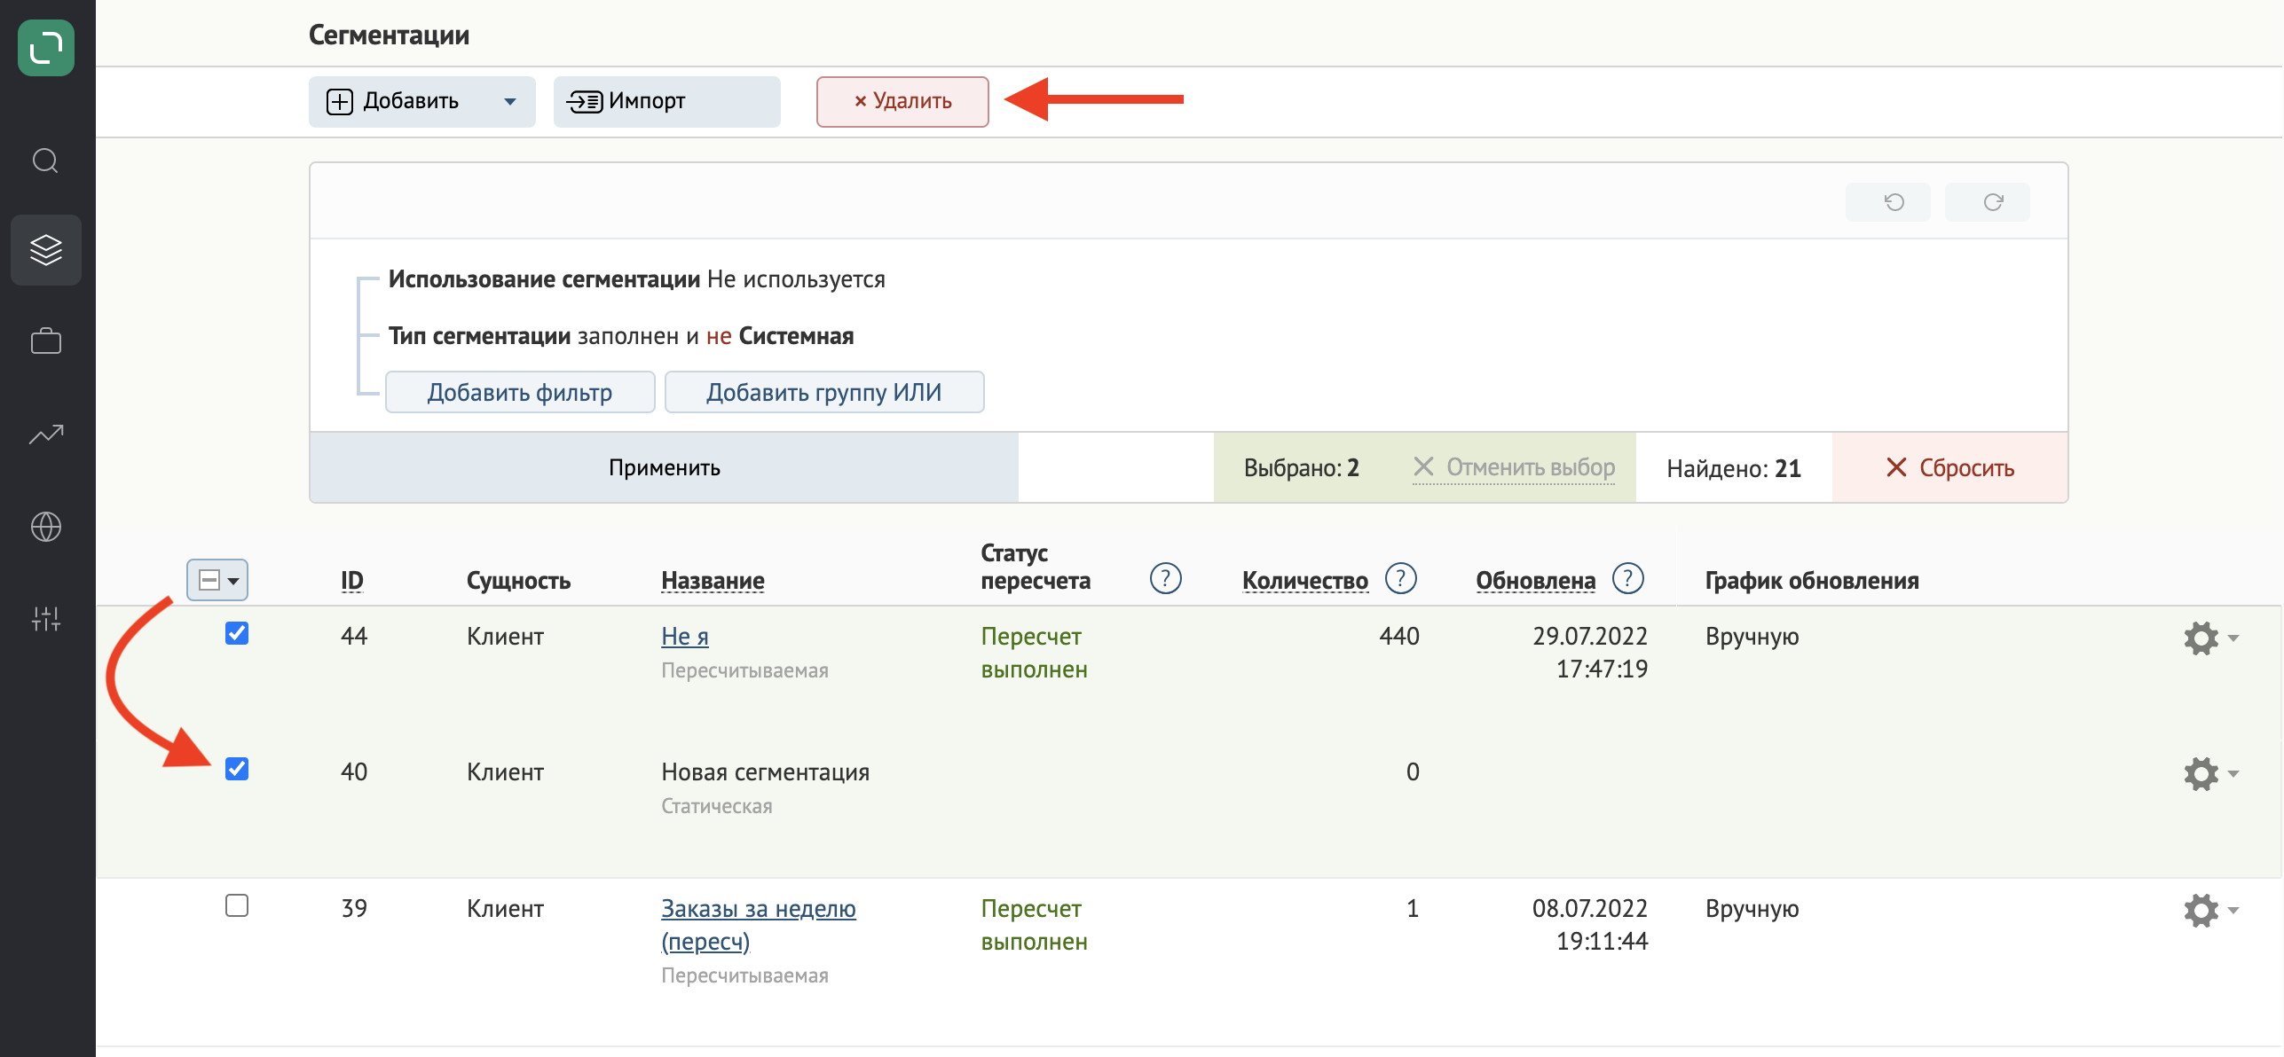Click the Сегментации page title

(x=389, y=35)
